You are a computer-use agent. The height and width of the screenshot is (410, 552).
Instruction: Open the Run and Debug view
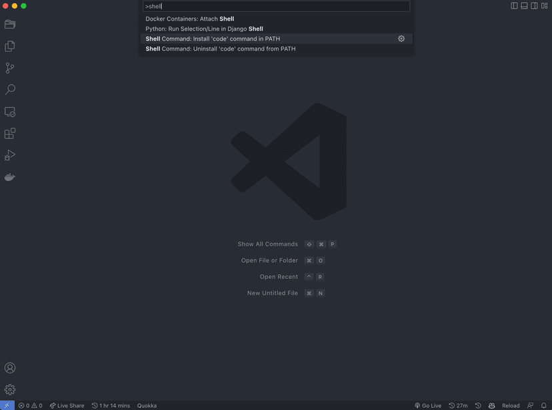coord(9,154)
